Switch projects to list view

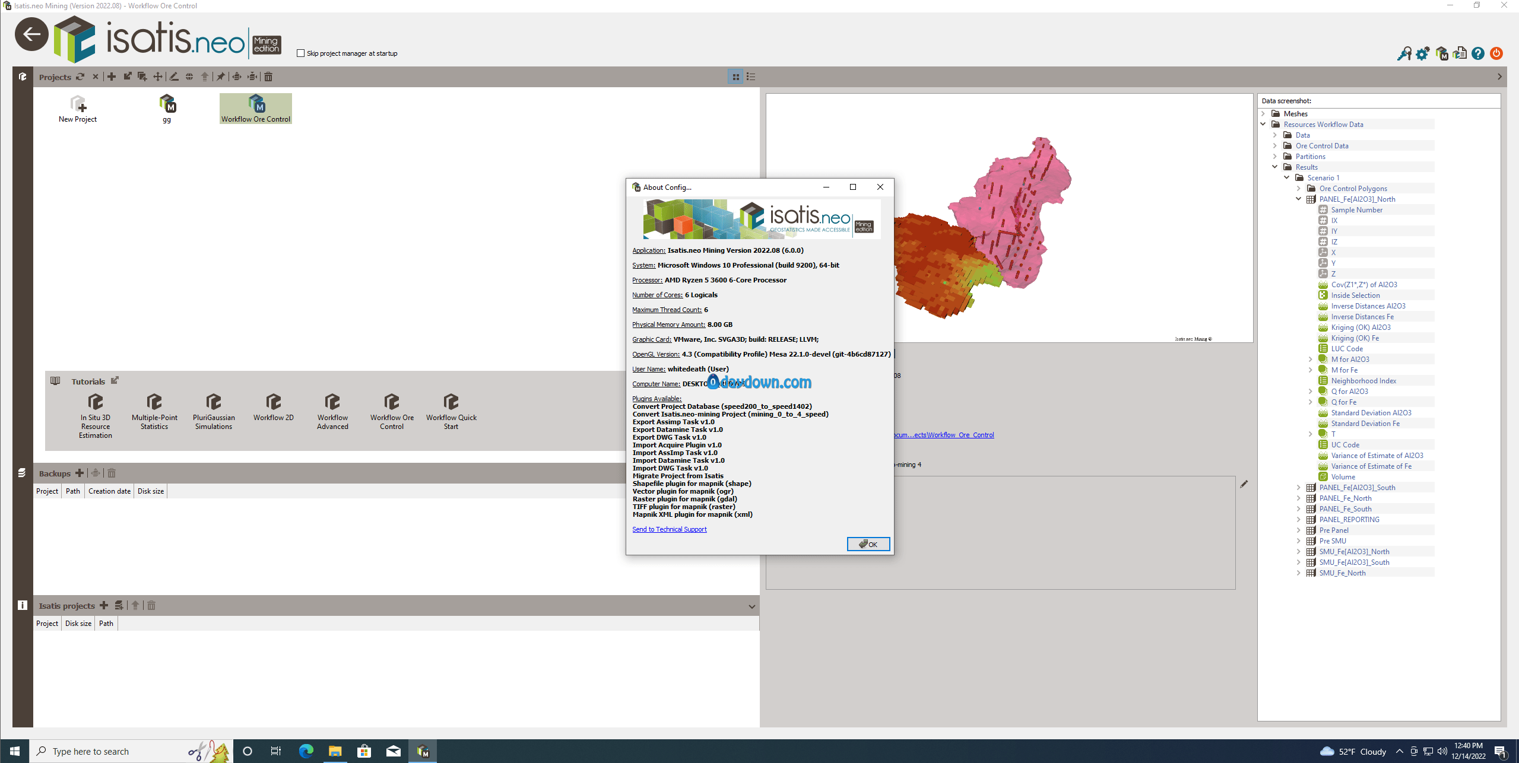click(x=751, y=77)
